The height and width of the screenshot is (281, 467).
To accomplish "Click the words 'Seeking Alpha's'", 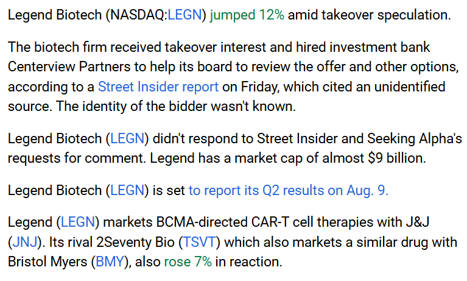I will coord(415,139).
